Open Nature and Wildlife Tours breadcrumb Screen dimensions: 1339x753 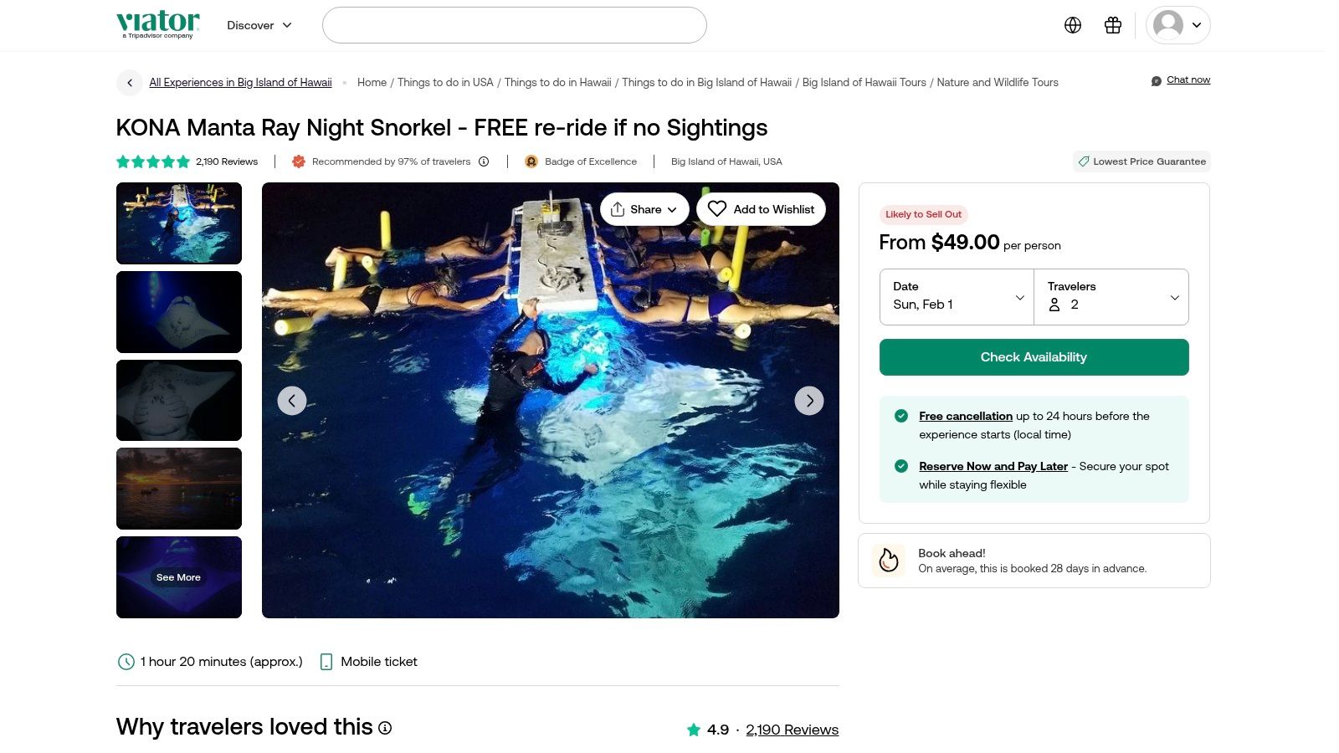(x=998, y=83)
